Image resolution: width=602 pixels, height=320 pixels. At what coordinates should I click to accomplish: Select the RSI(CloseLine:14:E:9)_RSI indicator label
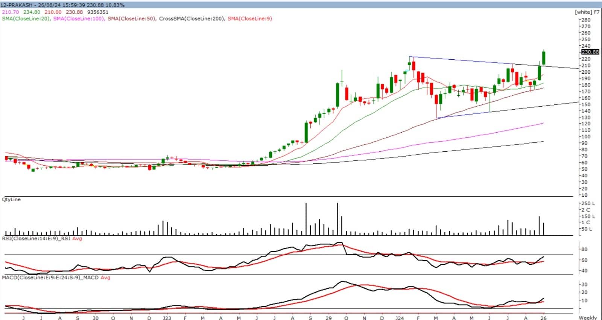(x=36, y=238)
